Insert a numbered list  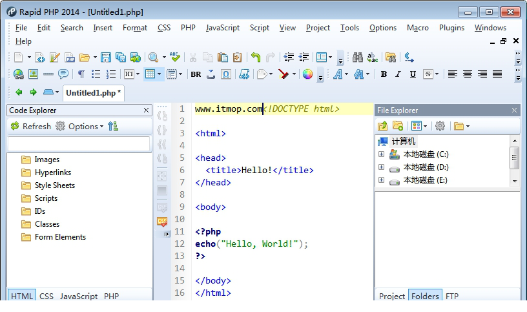[111, 74]
